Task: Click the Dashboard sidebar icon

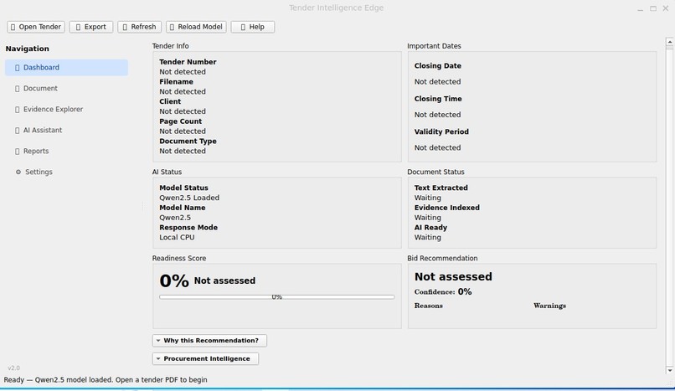Action: tap(18, 68)
